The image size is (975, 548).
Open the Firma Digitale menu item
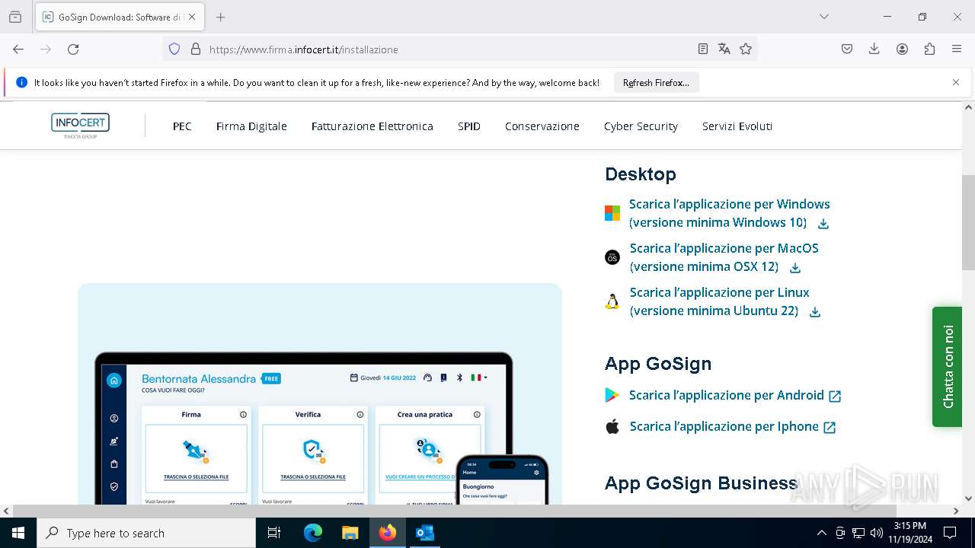[251, 126]
